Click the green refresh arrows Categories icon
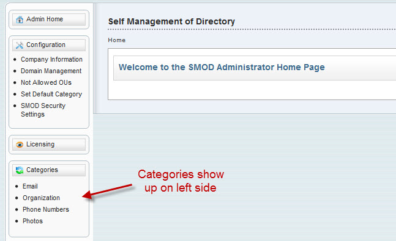Viewport: 396px width, 241px height. click(20, 170)
